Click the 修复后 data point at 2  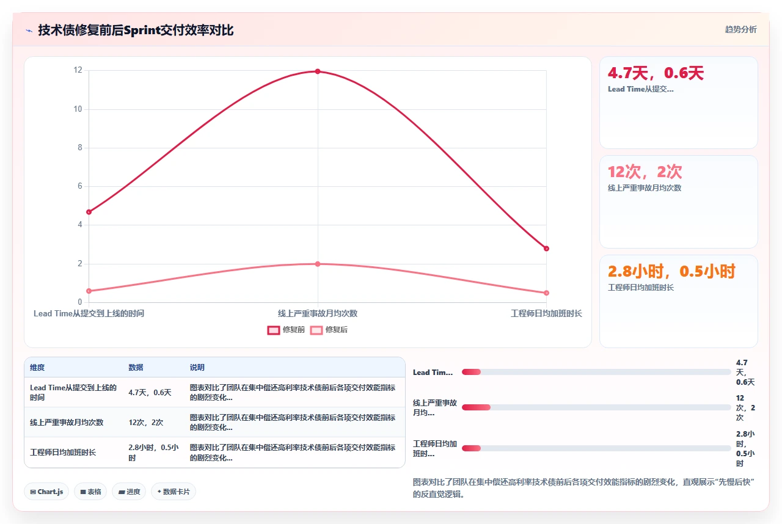tap(318, 264)
